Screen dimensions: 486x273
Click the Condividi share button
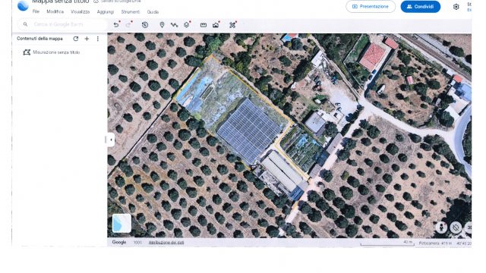(x=420, y=7)
